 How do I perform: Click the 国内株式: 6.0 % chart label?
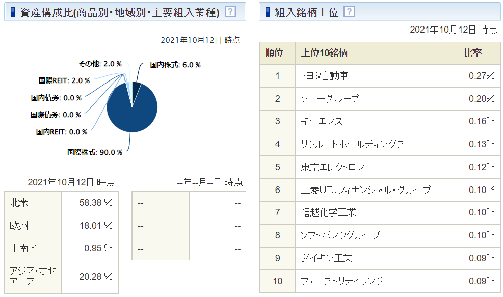[x=175, y=65]
